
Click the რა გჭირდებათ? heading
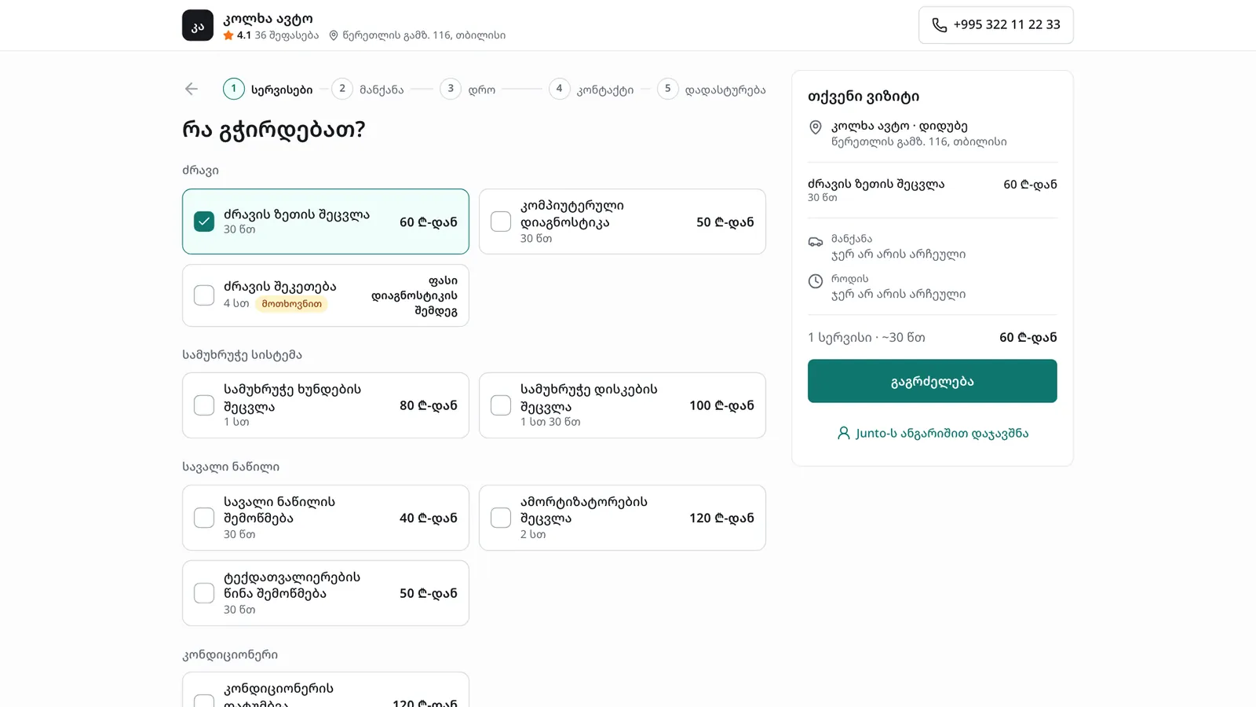click(274, 130)
